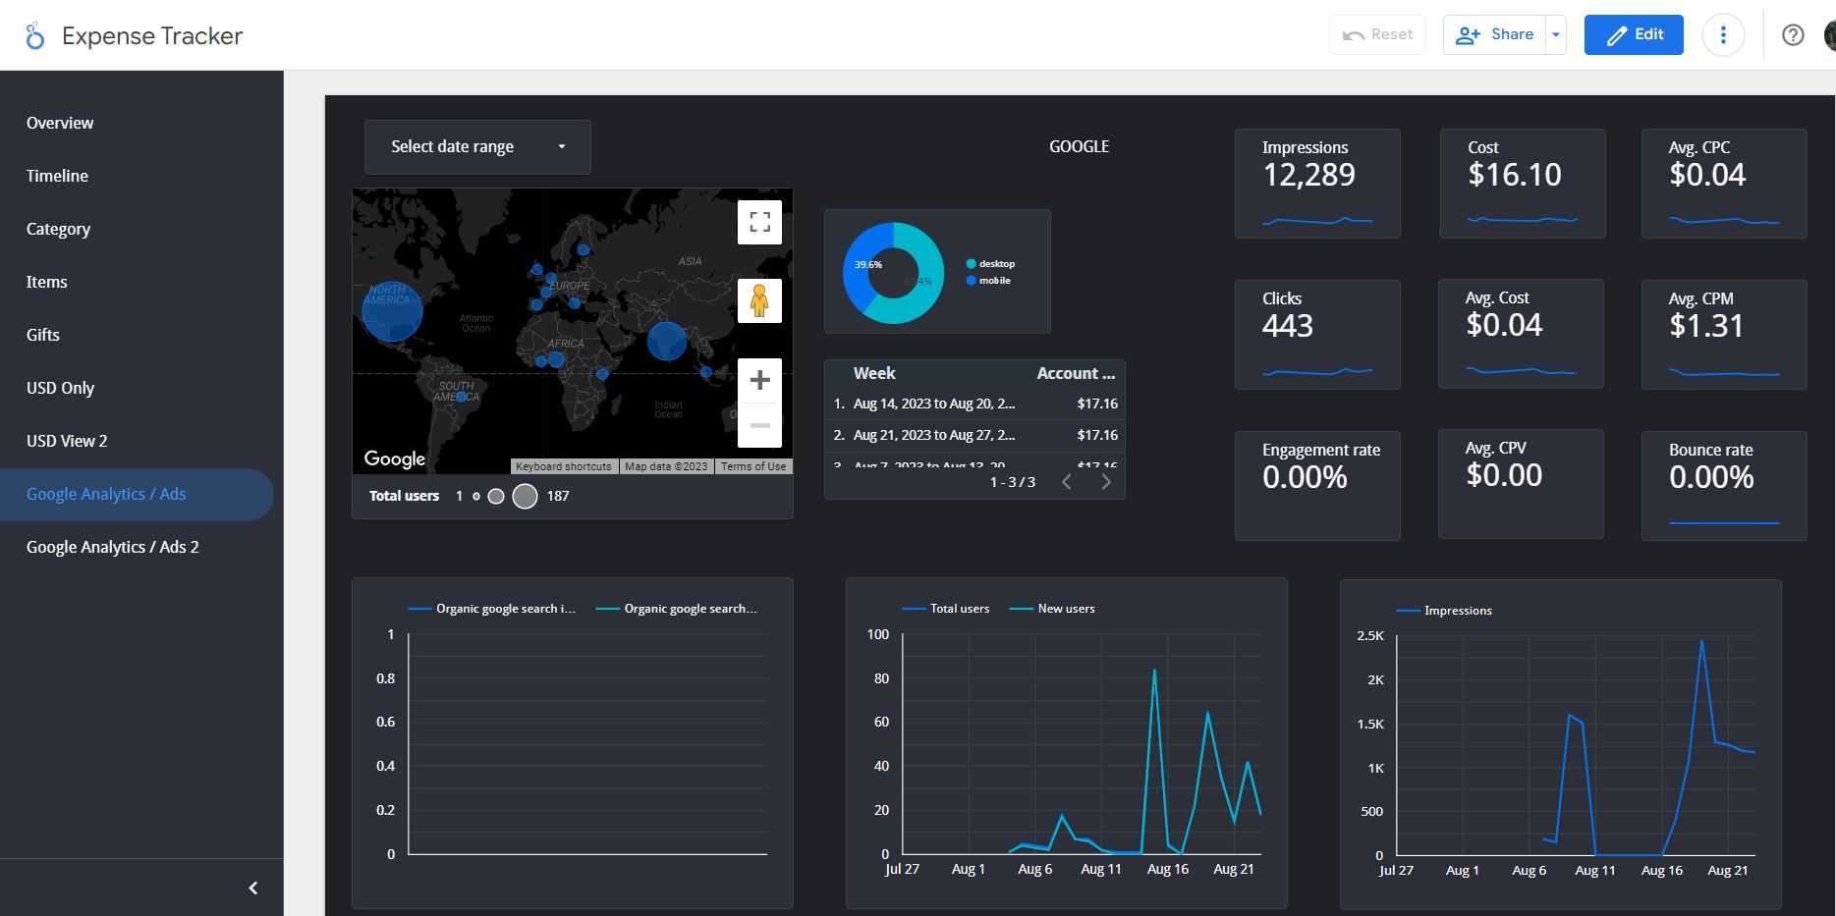
Task: Collapse the left navigation panel arrow
Action: point(253,888)
